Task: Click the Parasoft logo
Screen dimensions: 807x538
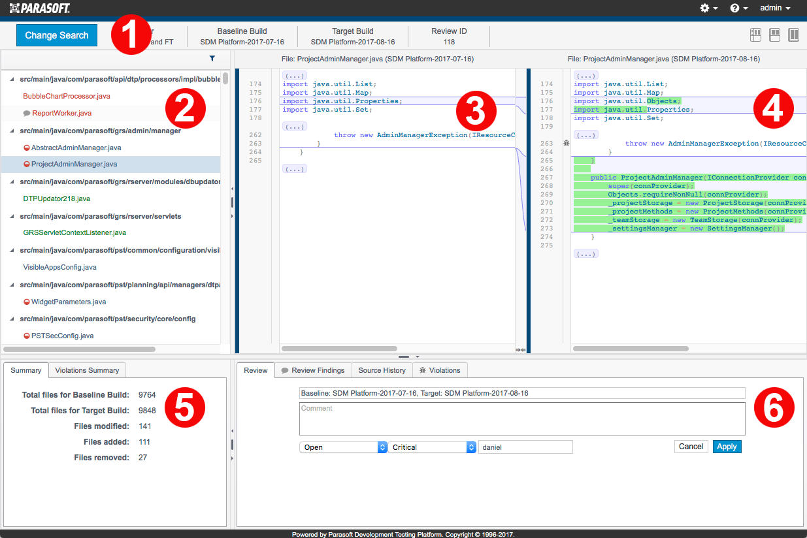Action: (x=40, y=8)
